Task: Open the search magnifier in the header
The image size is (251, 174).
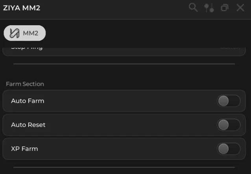Action: tap(193, 7)
